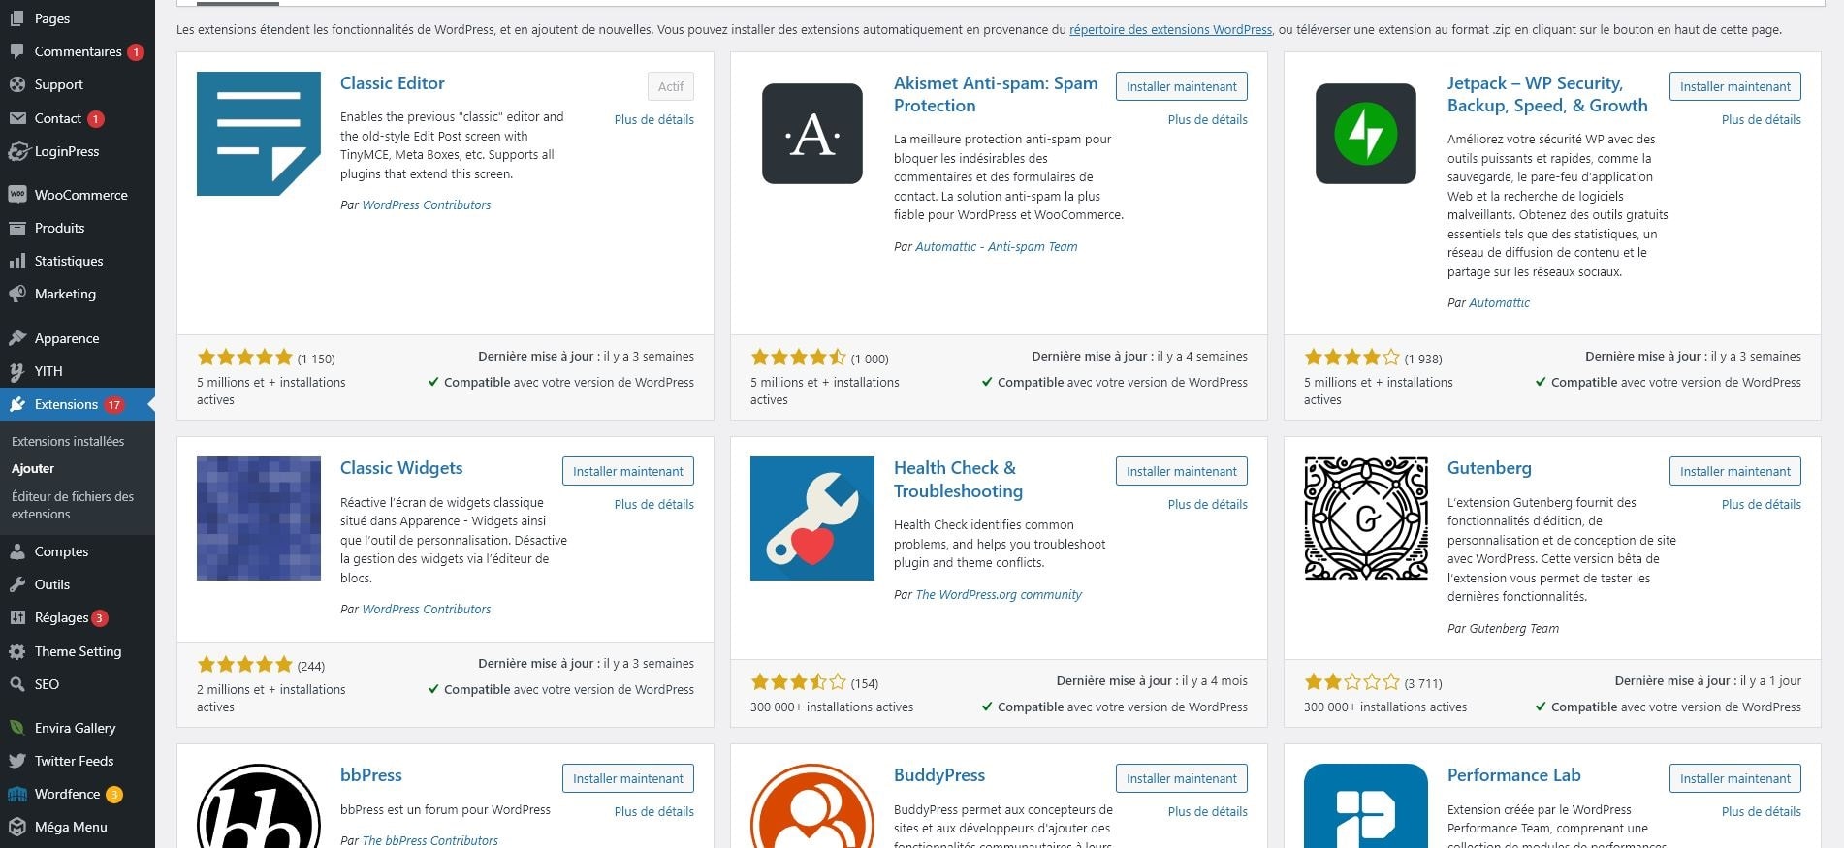Open the Performance Lab title link
Image resolution: width=1844 pixels, height=848 pixels.
point(1514,775)
